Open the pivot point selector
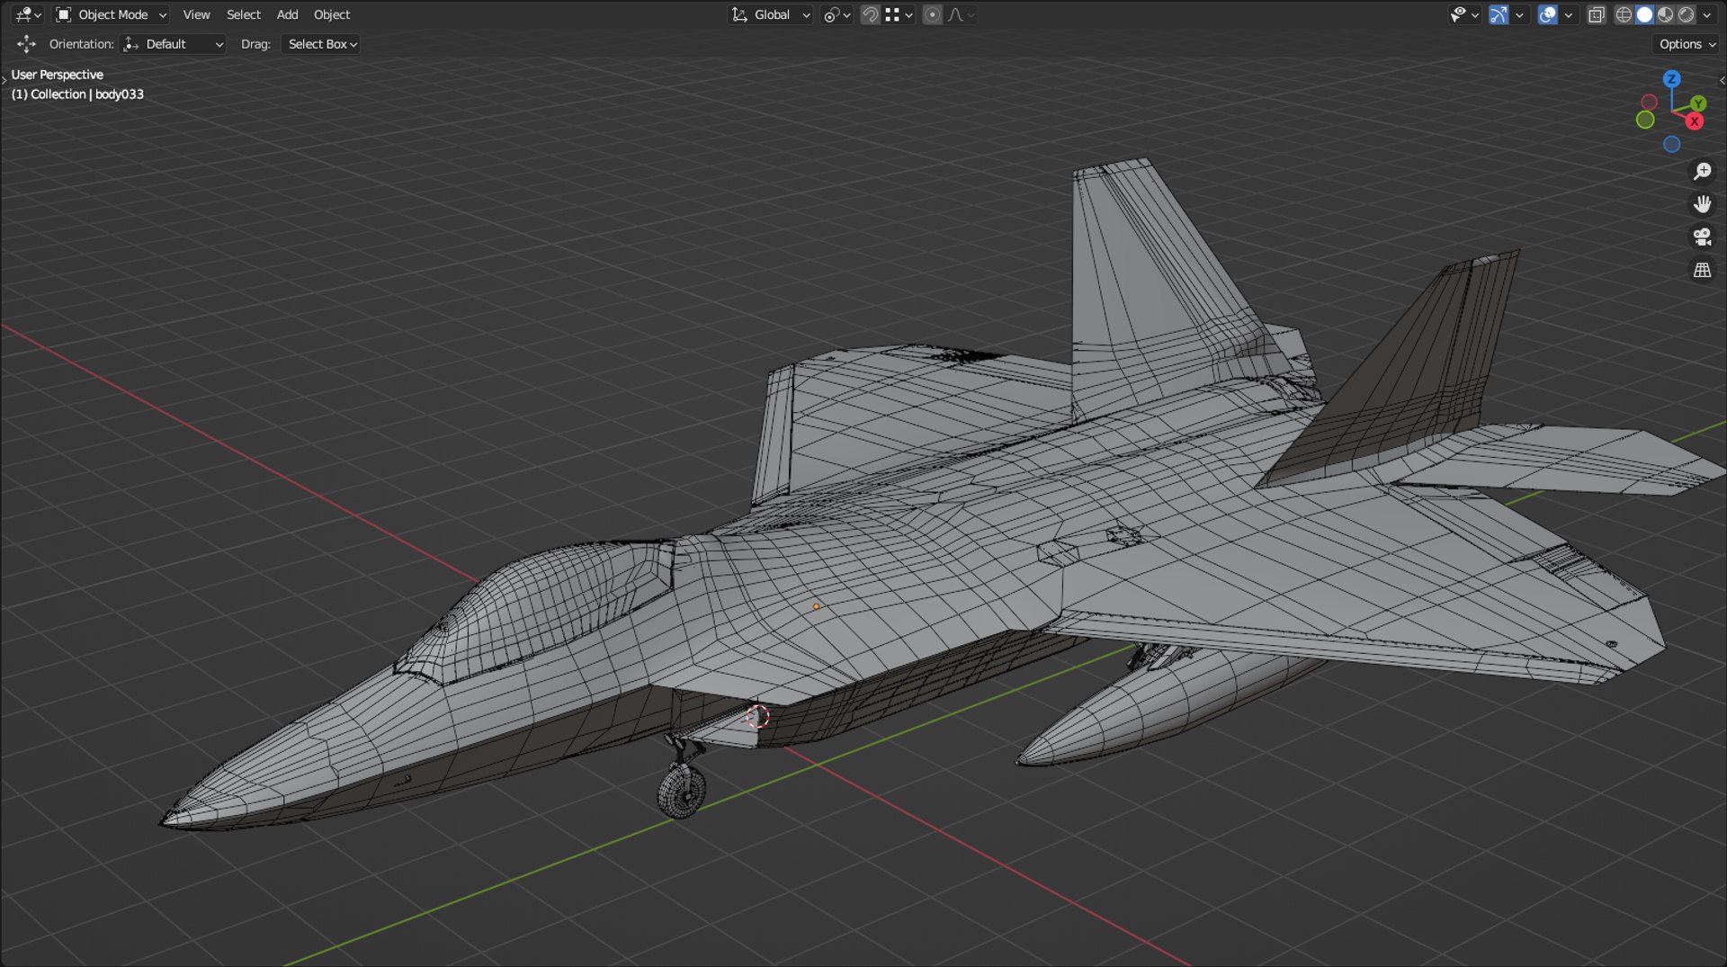Image resolution: width=1727 pixels, height=967 pixels. [837, 14]
